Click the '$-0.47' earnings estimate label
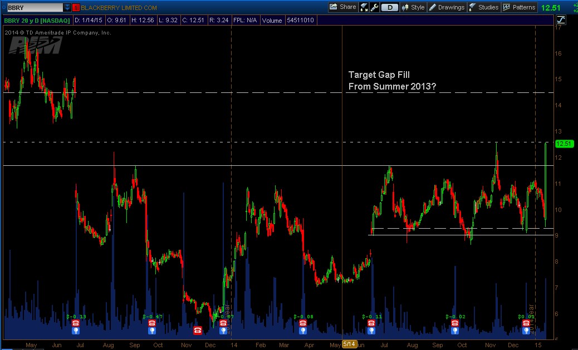This screenshot has width=578, height=350. coord(153,317)
